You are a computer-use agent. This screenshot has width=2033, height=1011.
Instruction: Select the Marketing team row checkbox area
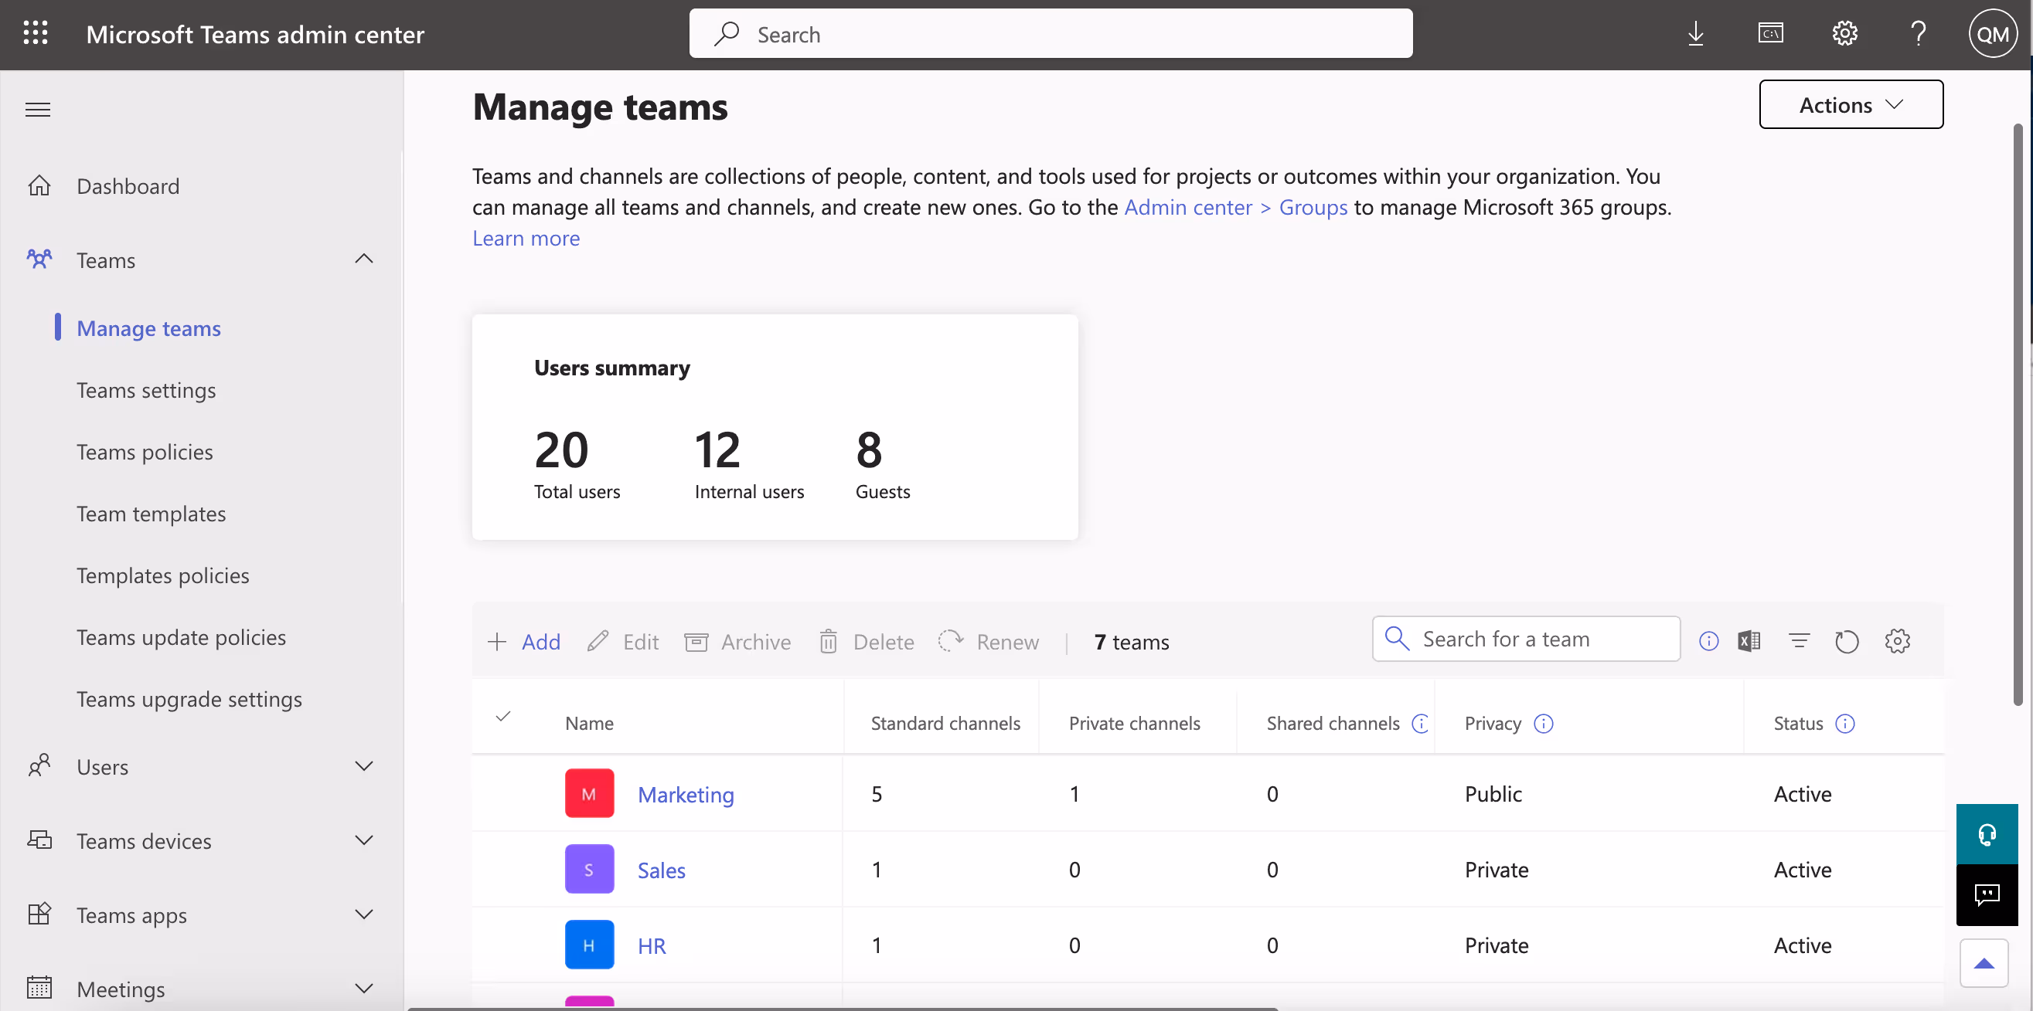pyautogui.click(x=502, y=793)
